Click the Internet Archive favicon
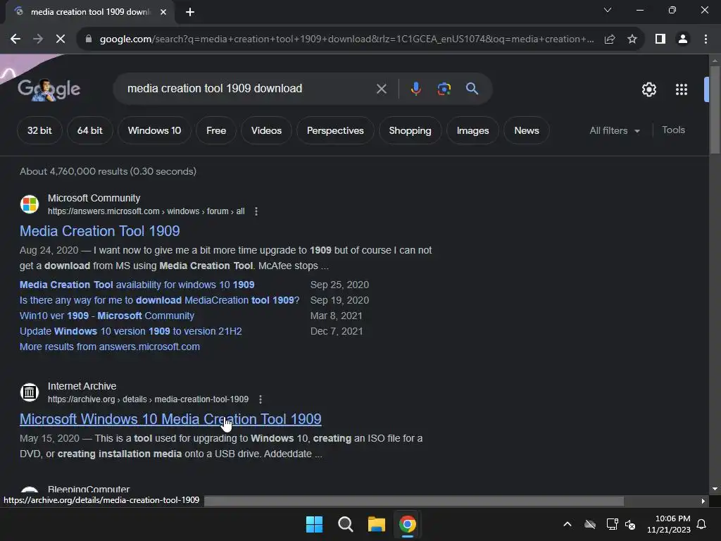The image size is (721, 541). coord(30,392)
